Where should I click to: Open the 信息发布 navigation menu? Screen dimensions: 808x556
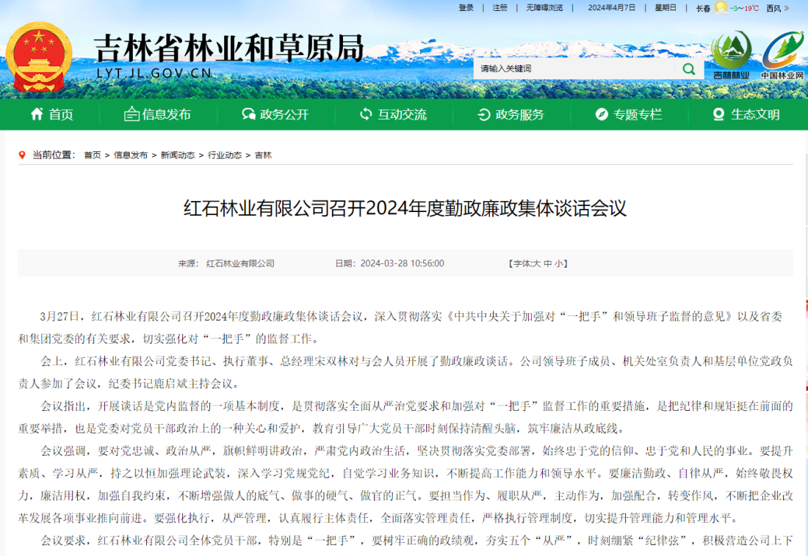pos(158,114)
